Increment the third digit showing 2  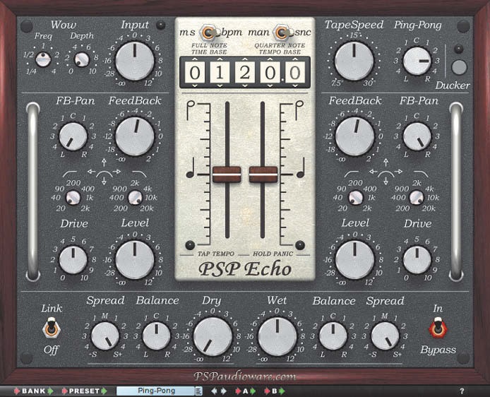point(245,59)
